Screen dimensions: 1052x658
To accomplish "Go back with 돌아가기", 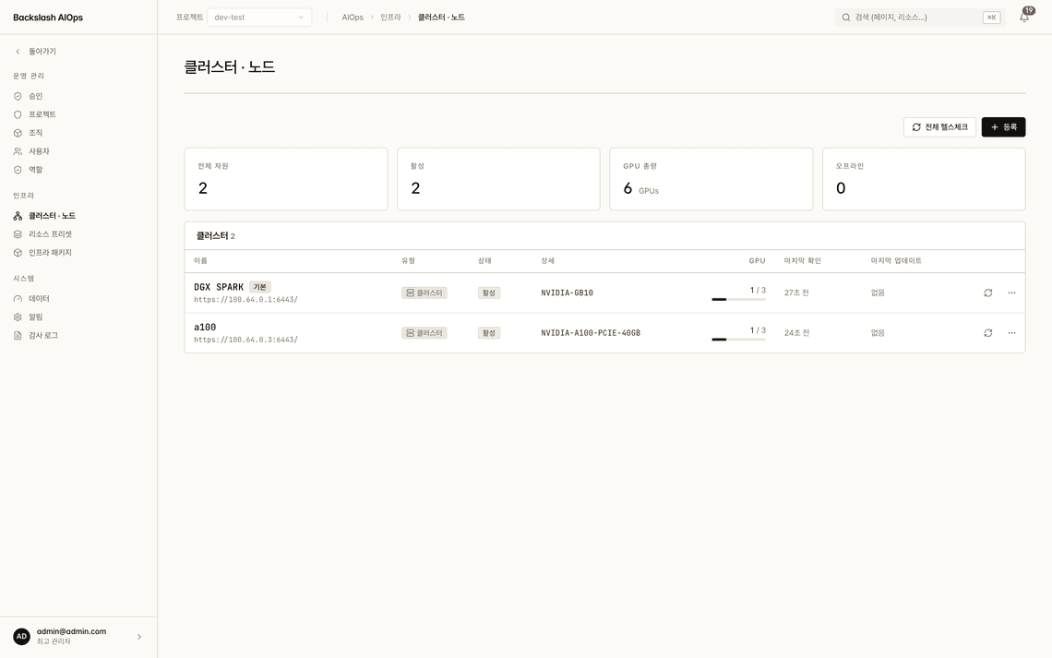I will (x=36, y=52).
